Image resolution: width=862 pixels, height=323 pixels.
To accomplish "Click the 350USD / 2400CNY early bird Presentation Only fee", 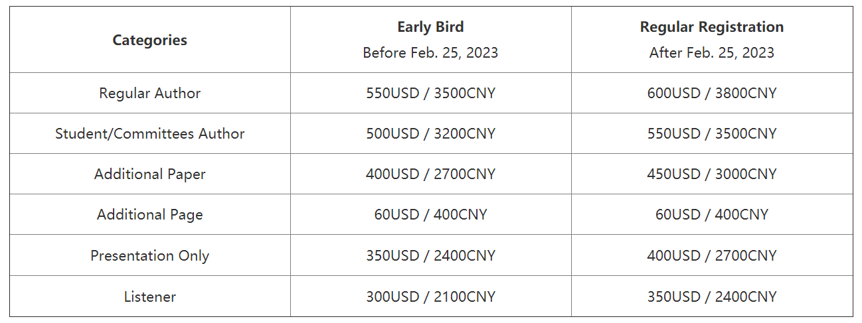I will [x=430, y=256].
